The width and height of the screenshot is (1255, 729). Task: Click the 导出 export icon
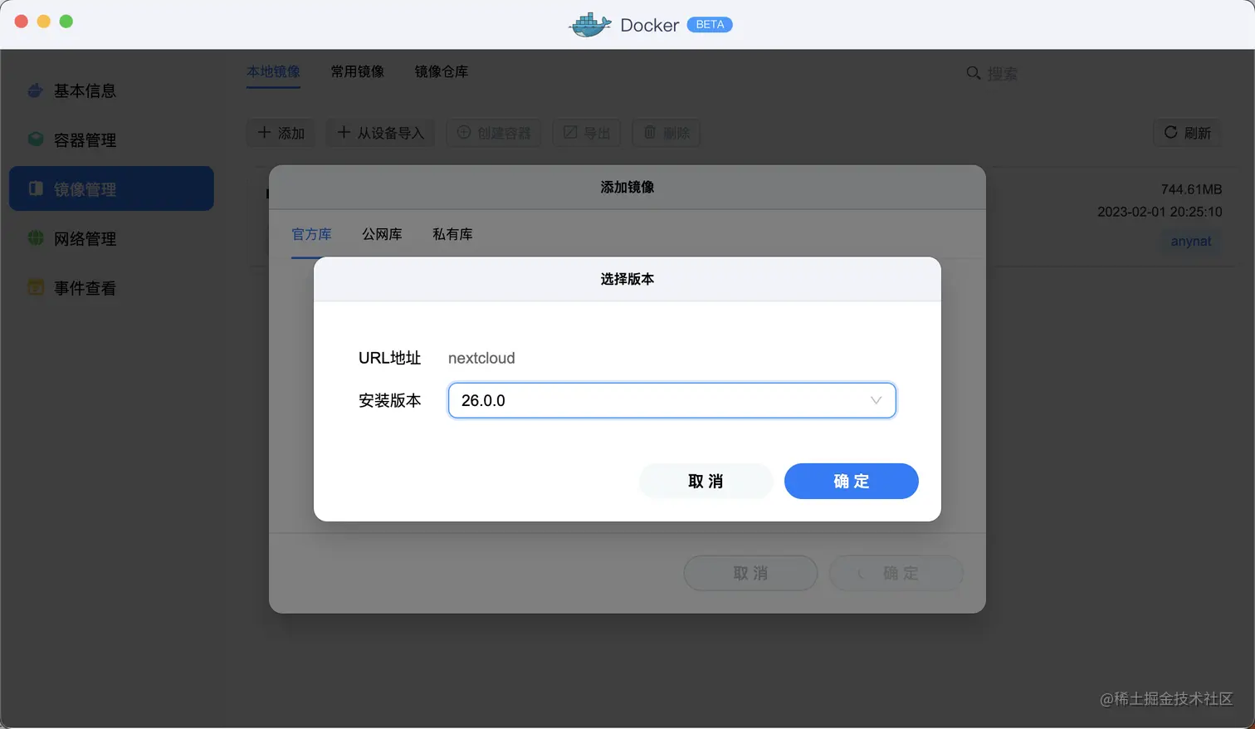(x=570, y=132)
